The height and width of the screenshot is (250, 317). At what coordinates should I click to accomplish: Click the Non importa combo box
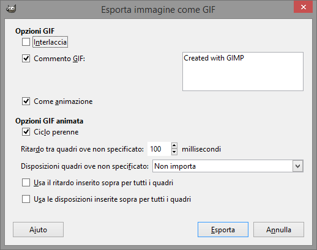(228, 166)
